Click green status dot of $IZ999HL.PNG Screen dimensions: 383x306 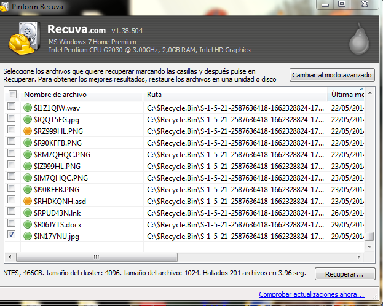[28, 166]
